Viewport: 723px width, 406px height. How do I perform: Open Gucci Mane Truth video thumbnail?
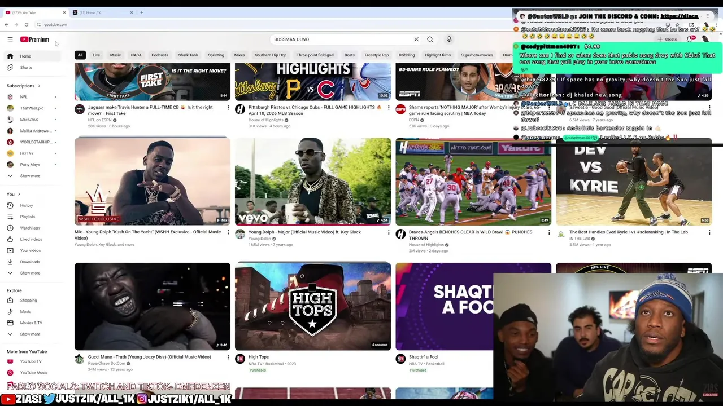153,306
